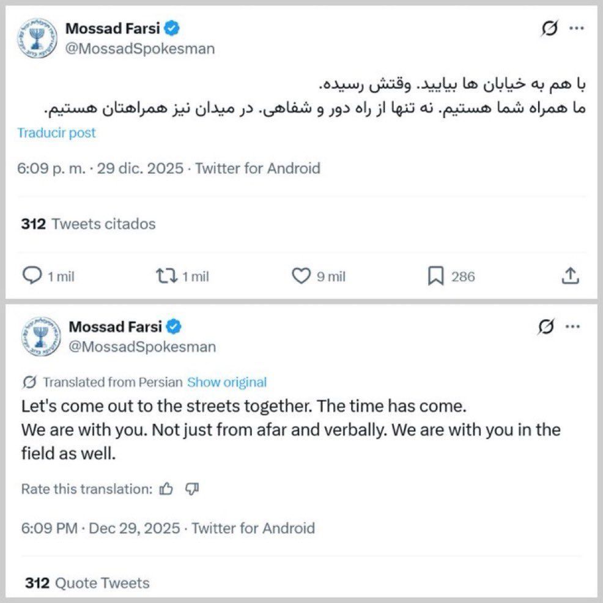Open '312 Tweets citados' list

coord(89,224)
